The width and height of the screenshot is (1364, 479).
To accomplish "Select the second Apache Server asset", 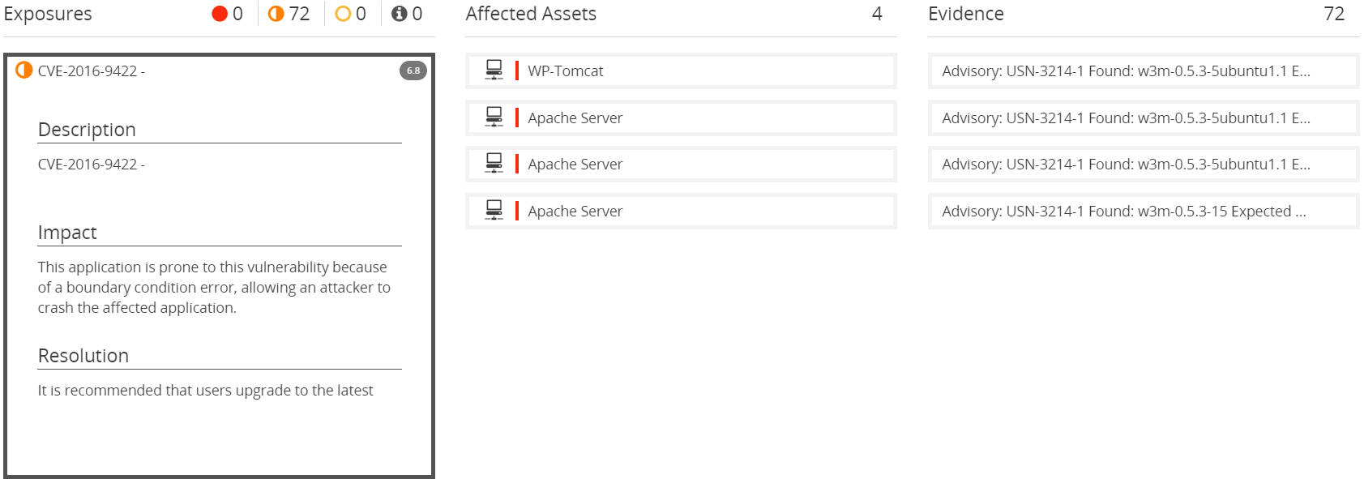I will tap(681, 164).
